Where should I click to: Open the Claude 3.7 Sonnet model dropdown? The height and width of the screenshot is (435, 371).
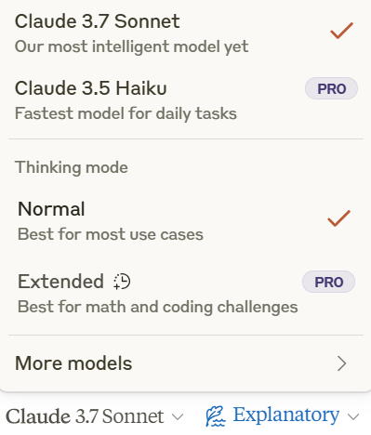pos(94,416)
